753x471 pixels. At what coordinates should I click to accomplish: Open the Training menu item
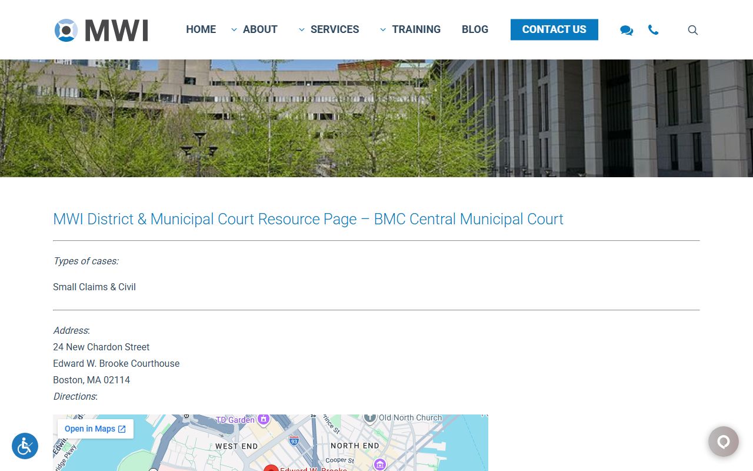tap(416, 29)
